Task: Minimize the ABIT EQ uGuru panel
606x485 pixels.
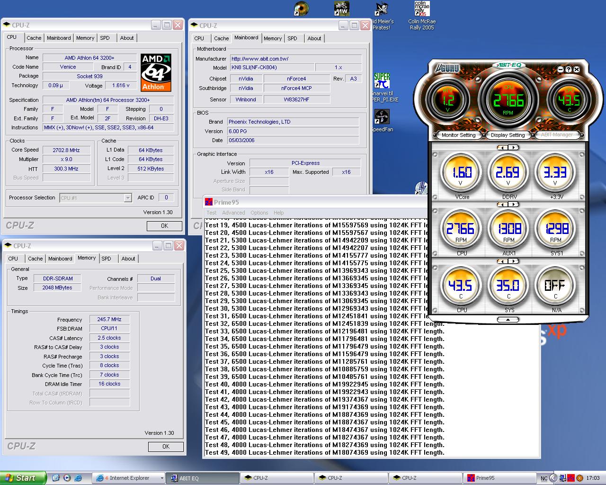Action: click(x=561, y=69)
